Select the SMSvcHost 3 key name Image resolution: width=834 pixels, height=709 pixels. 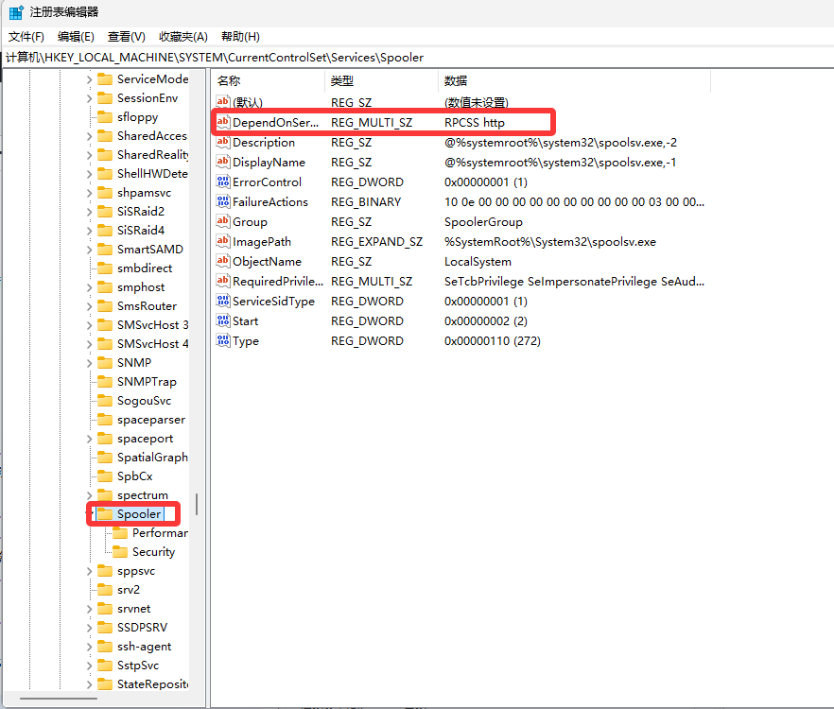pos(152,325)
